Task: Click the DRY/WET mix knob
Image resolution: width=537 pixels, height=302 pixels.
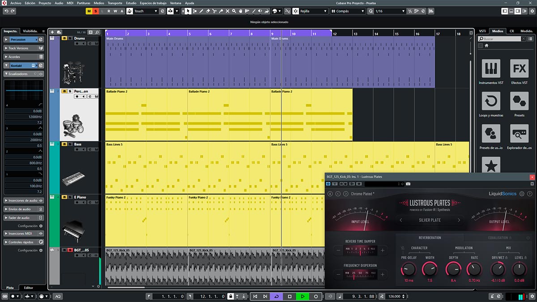Action: pos(498,269)
